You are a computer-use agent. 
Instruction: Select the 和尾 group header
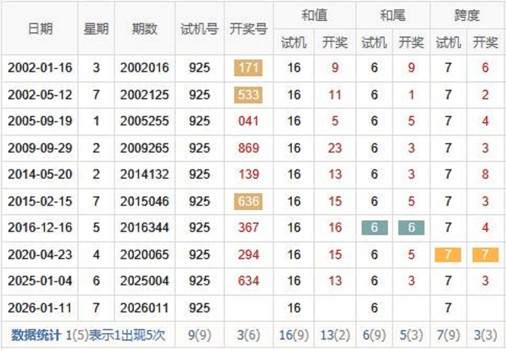[x=393, y=15]
